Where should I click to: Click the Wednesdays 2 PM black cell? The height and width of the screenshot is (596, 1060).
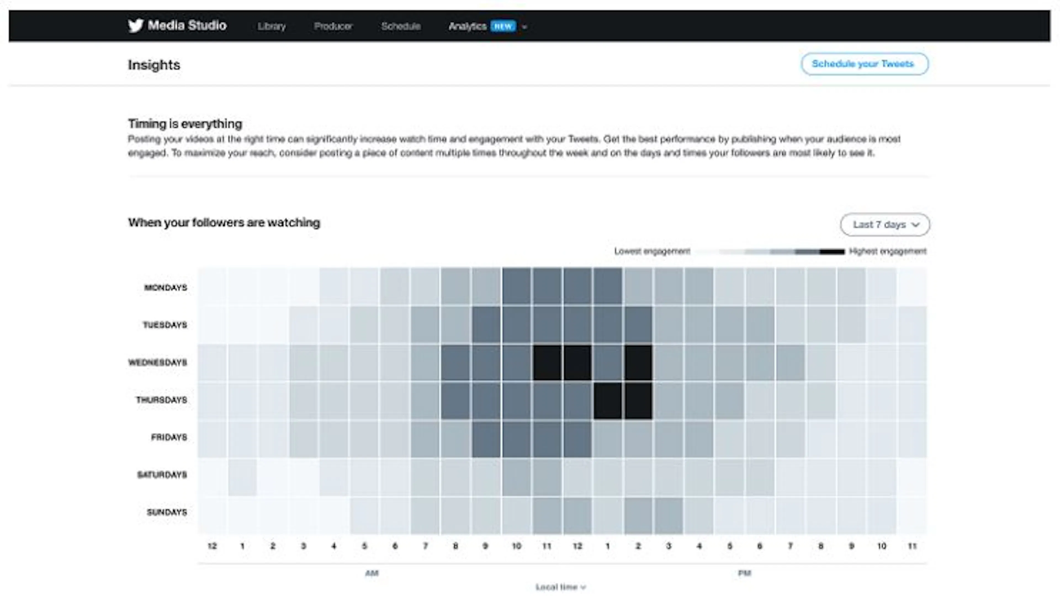tap(638, 362)
